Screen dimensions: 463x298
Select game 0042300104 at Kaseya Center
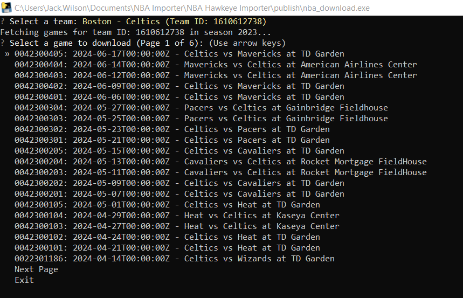pos(177,216)
